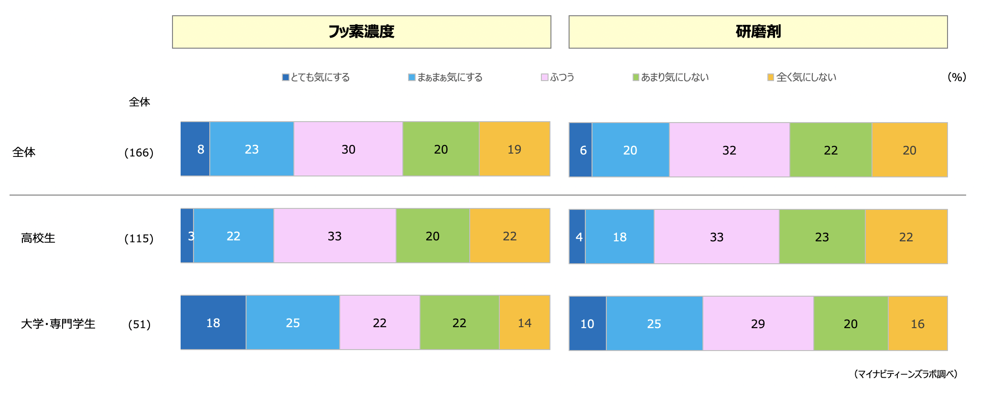The image size is (991, 393).
Task: Click the orange 全く気にしない legend swatch
Action: point(771,77)
